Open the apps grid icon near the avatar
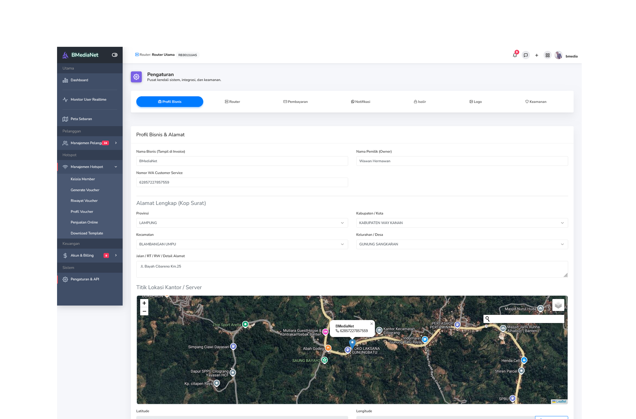The width and height of the screenshot is (636, 419). click(548, 55)
